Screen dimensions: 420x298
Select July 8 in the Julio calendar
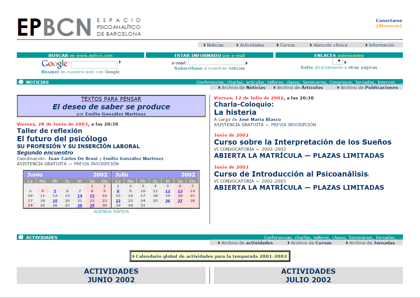pyautogui.click(x=118, y=191)
